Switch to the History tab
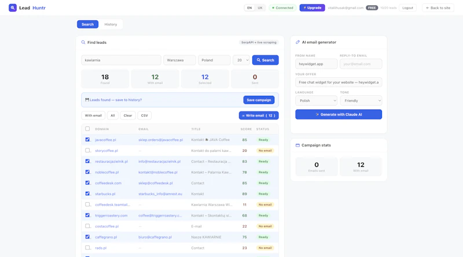 pos(111,24)
